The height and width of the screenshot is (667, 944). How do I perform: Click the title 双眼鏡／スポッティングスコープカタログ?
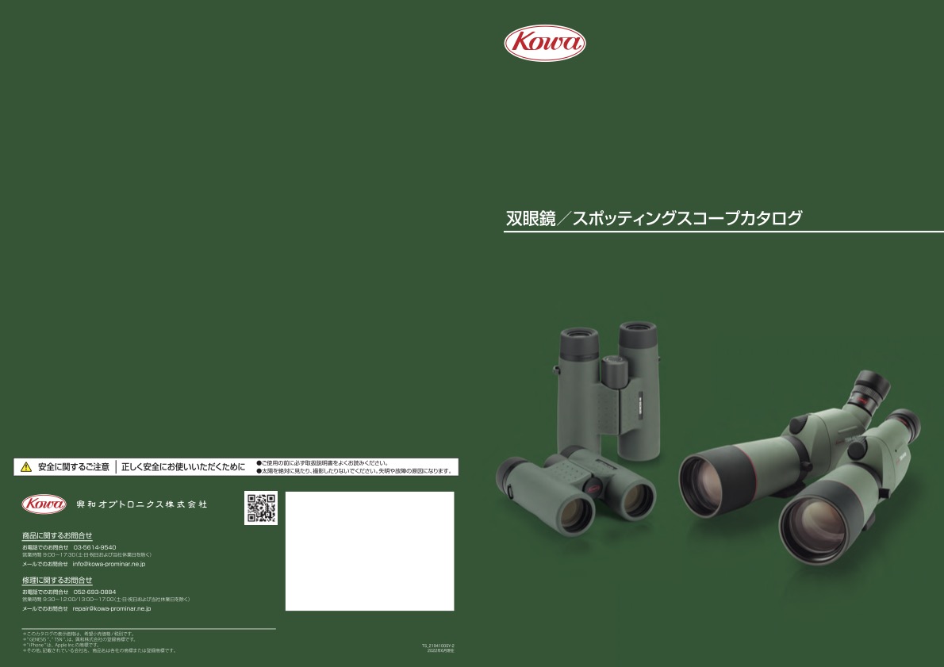(654, 218)
